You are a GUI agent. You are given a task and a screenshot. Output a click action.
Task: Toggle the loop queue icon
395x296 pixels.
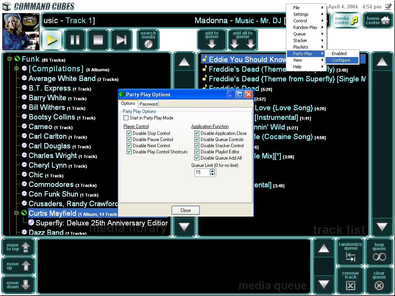(x=379, y=252)
